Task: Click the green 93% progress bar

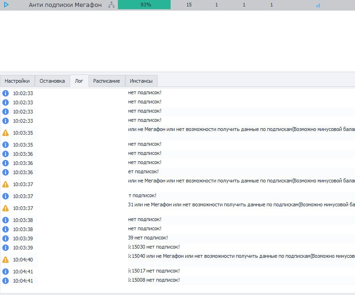Action: point(144,5)
